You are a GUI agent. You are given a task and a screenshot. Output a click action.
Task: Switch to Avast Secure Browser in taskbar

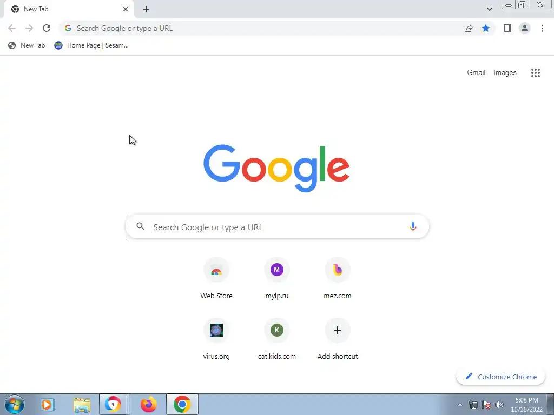(x=113, y=404)
